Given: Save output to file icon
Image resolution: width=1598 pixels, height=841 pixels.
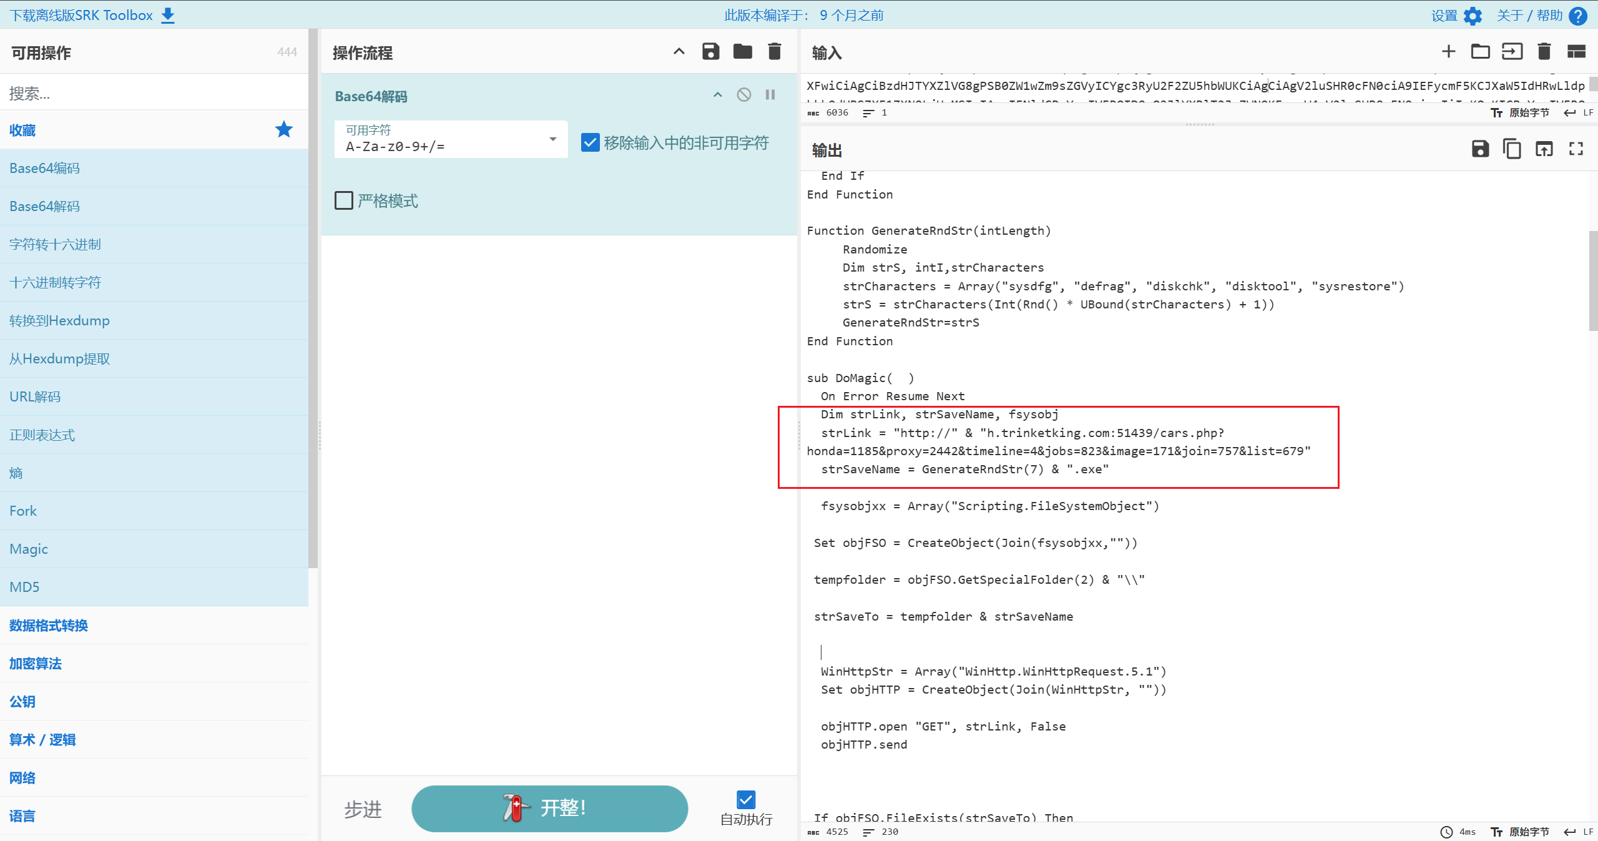Looking at the screenshot, I should [1480, 149].
